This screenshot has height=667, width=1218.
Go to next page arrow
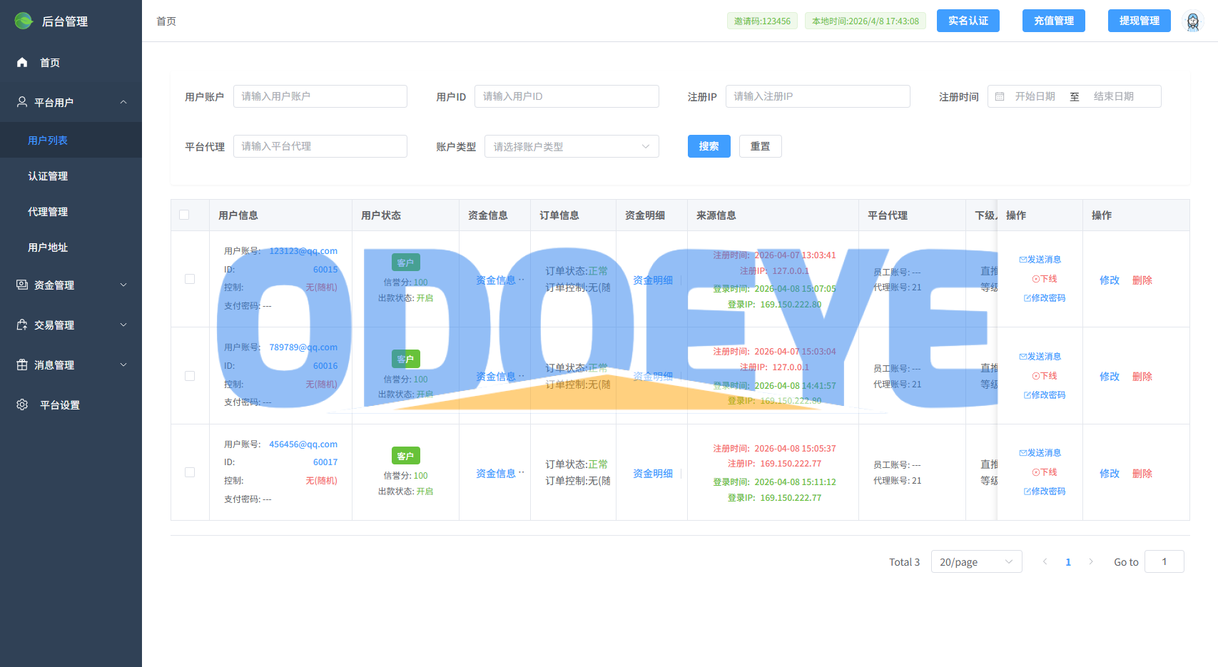[1090, 561]
